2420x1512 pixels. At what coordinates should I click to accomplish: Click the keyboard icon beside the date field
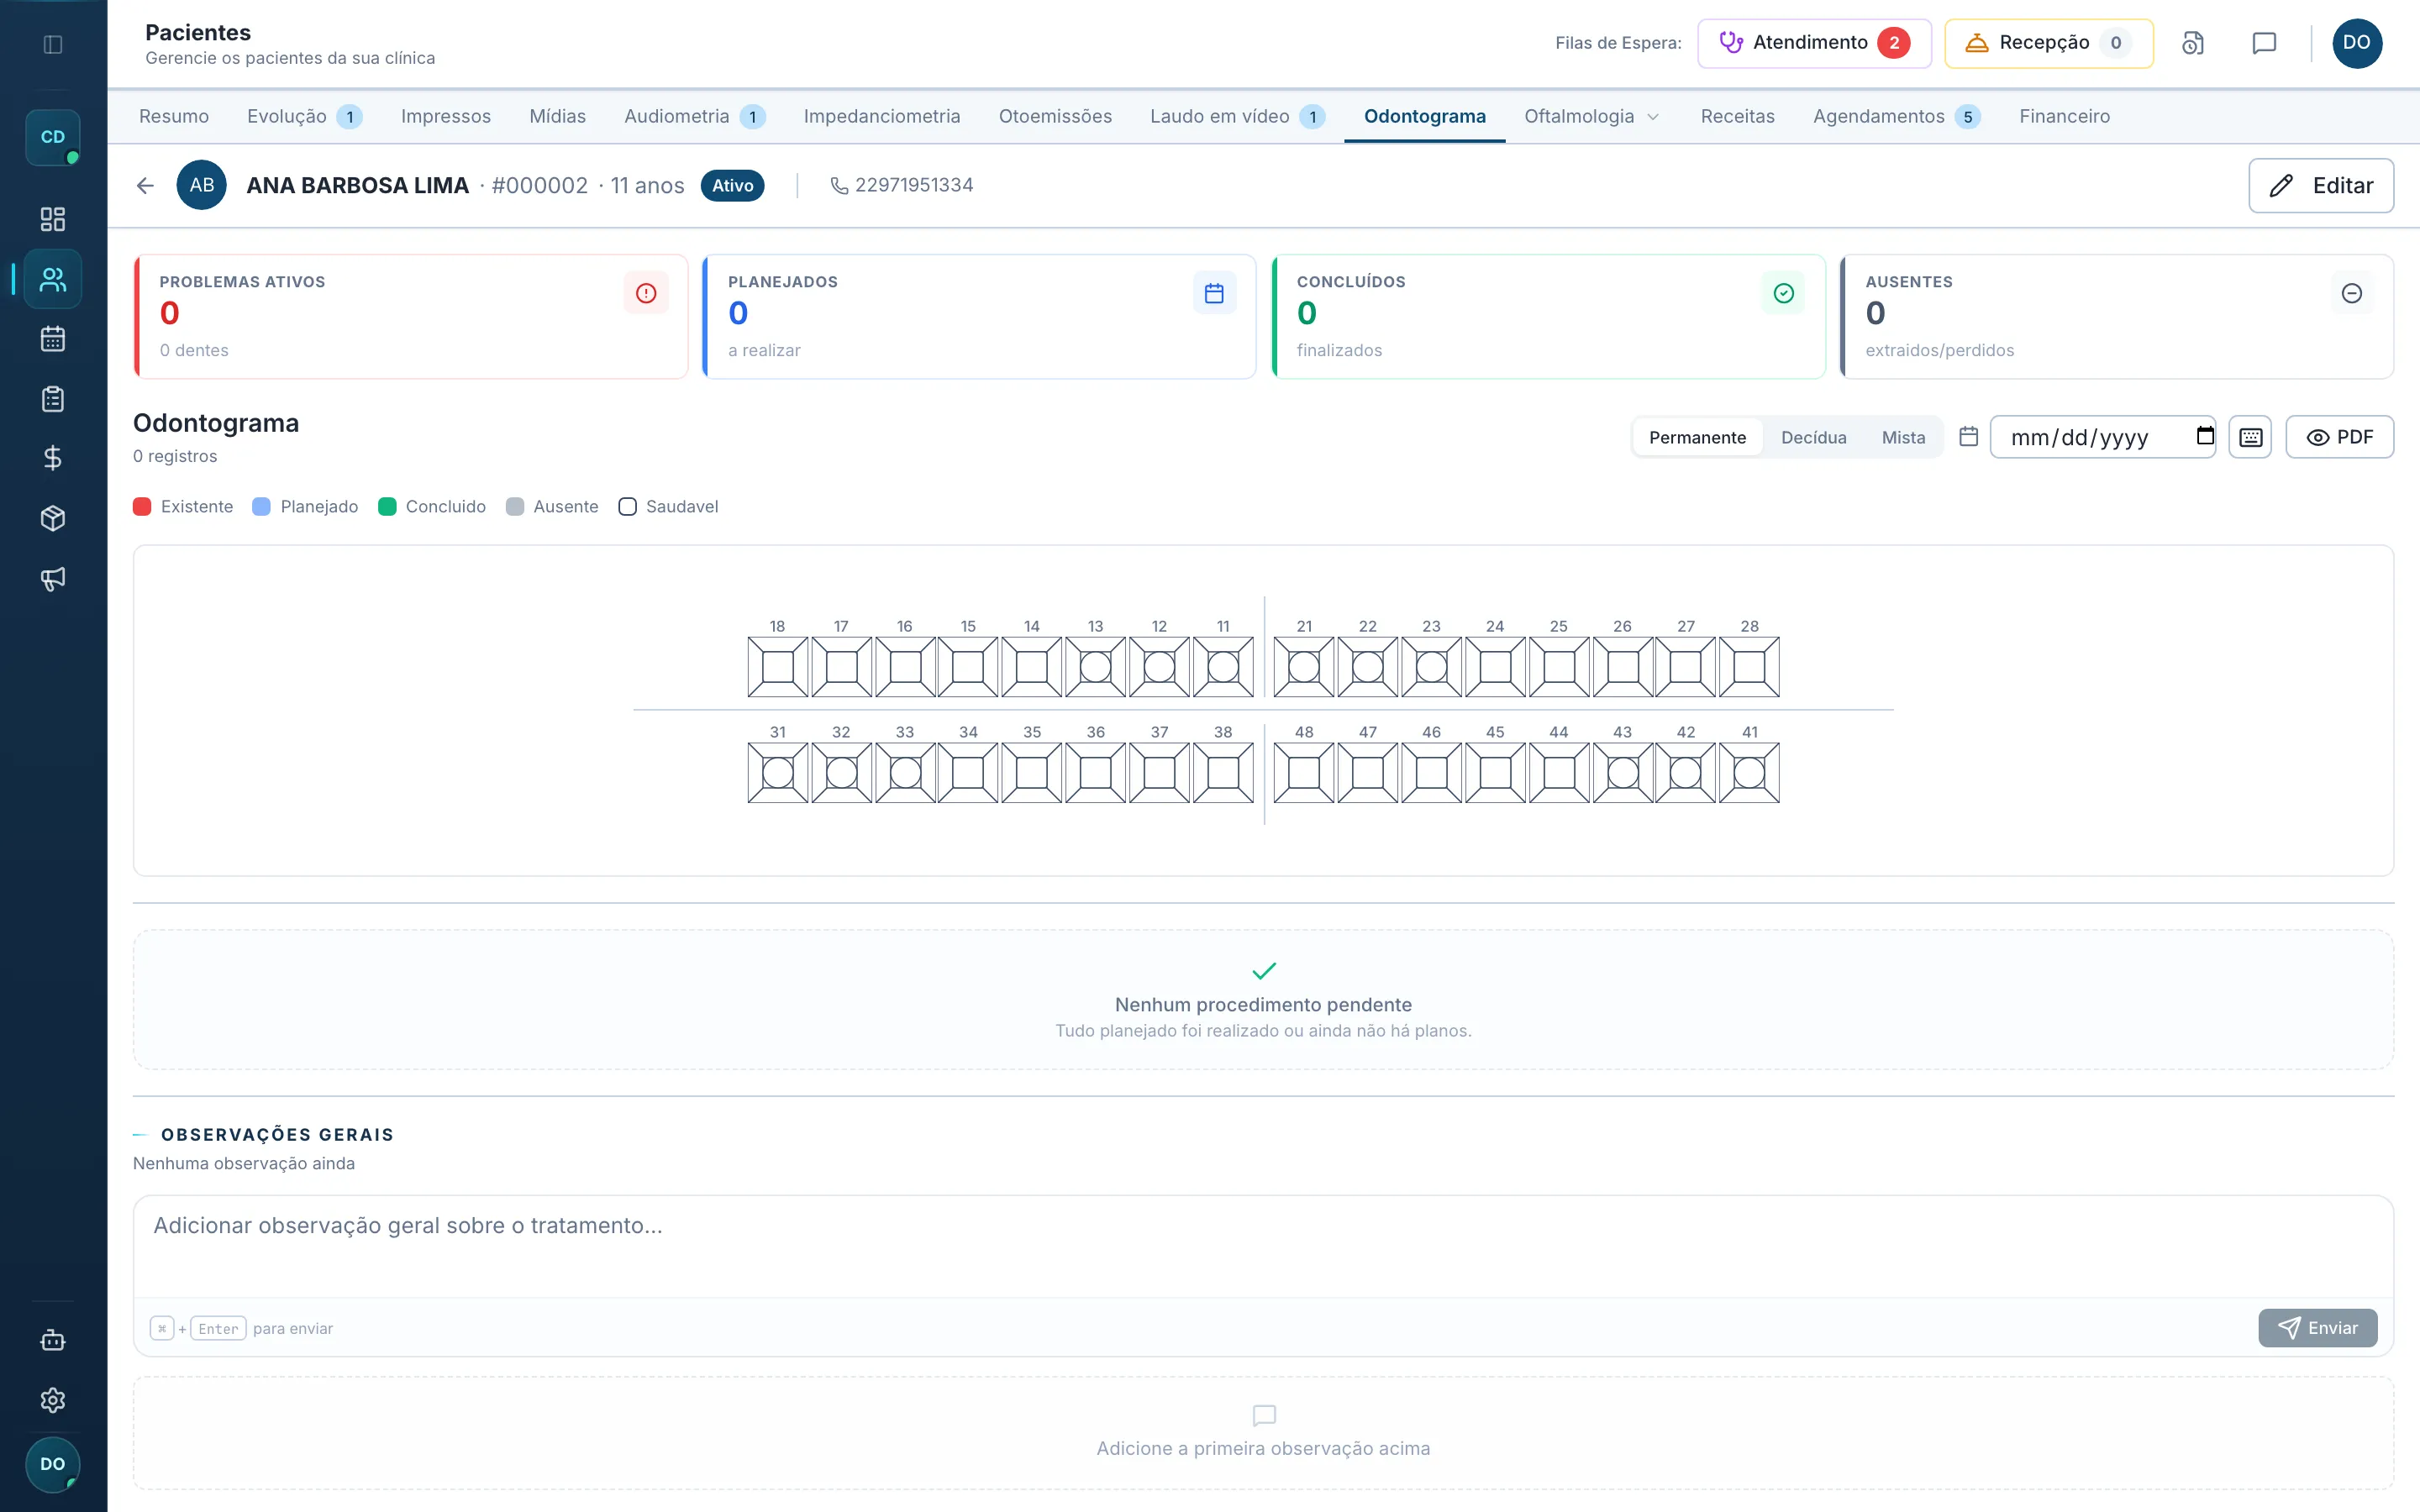pos(2250,437)
